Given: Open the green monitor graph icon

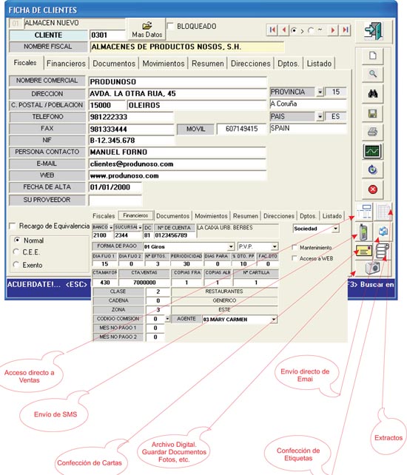Looking at the screenshot, I should coord(372,151).
